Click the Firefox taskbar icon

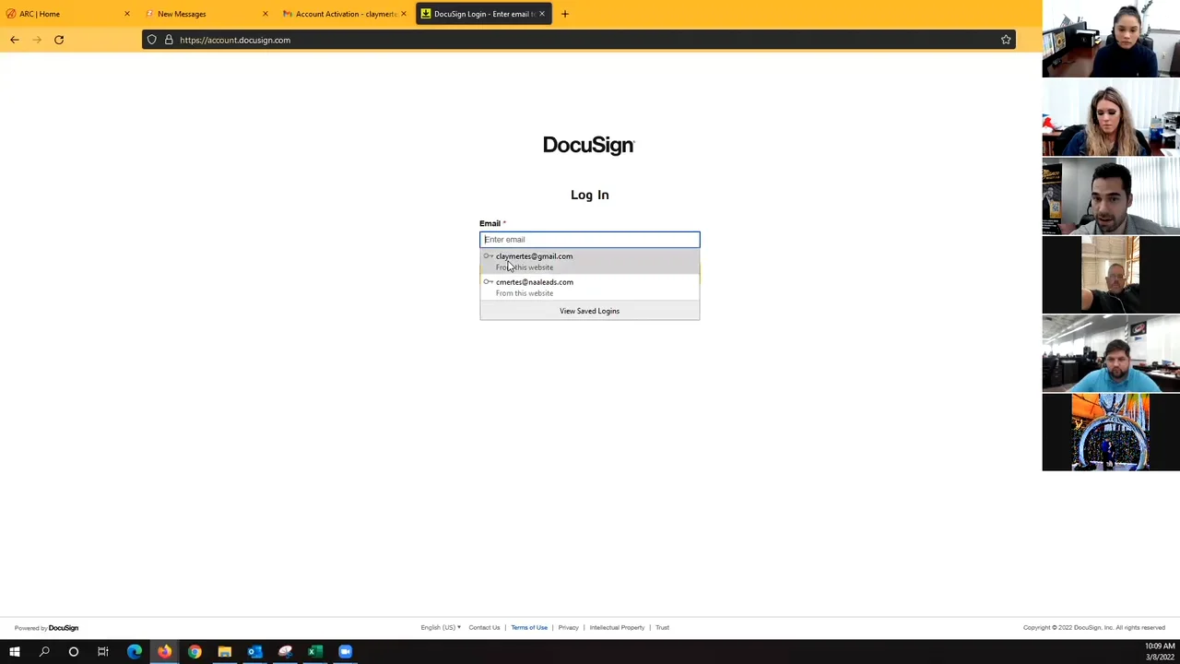pos(164,652)
